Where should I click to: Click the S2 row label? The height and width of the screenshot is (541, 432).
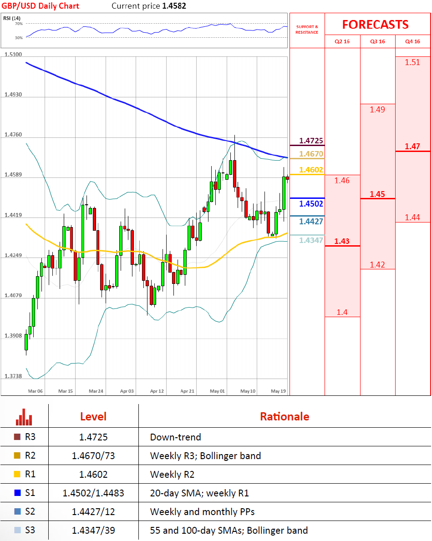pyautogui.click(x=30, y=511)
